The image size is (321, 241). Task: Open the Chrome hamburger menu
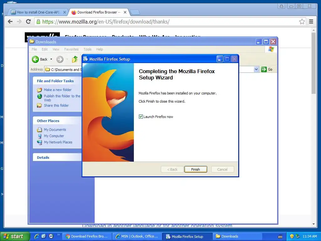[x=311, y=22]
